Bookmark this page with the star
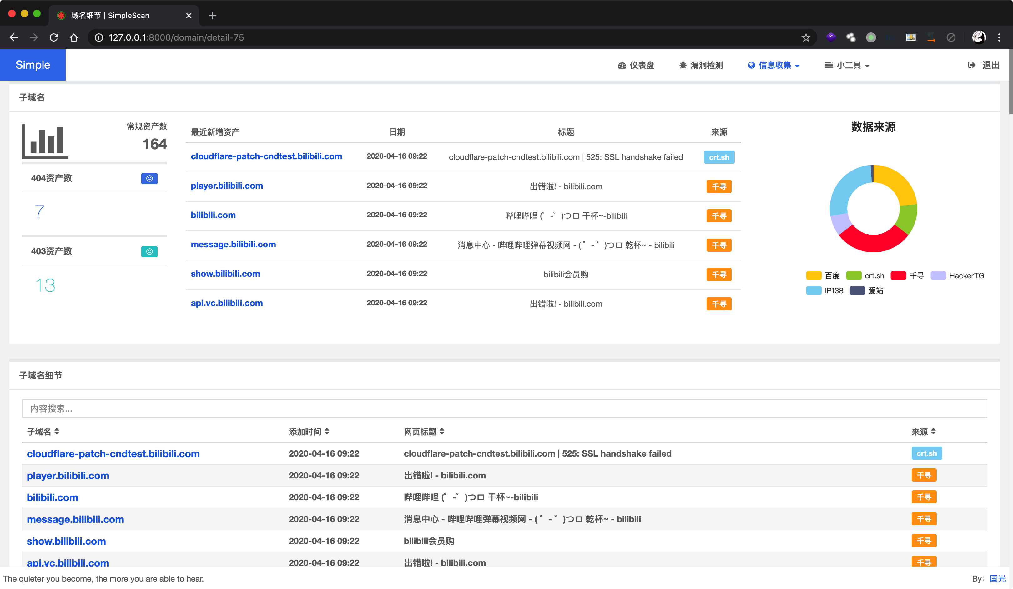Viewport: 1013px width, 589px height. (x=806, y=37)
